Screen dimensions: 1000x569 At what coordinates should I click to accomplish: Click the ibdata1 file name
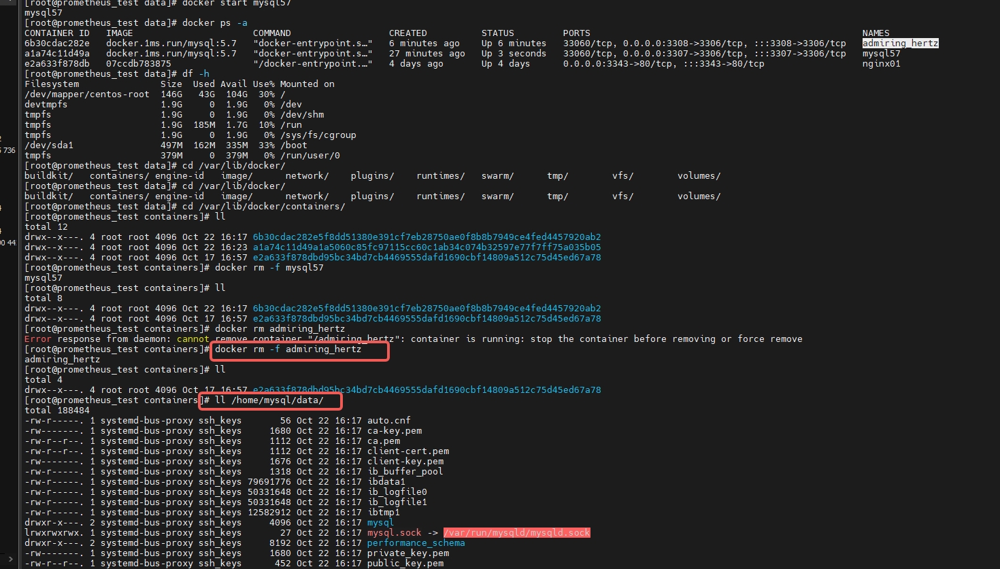386,482
